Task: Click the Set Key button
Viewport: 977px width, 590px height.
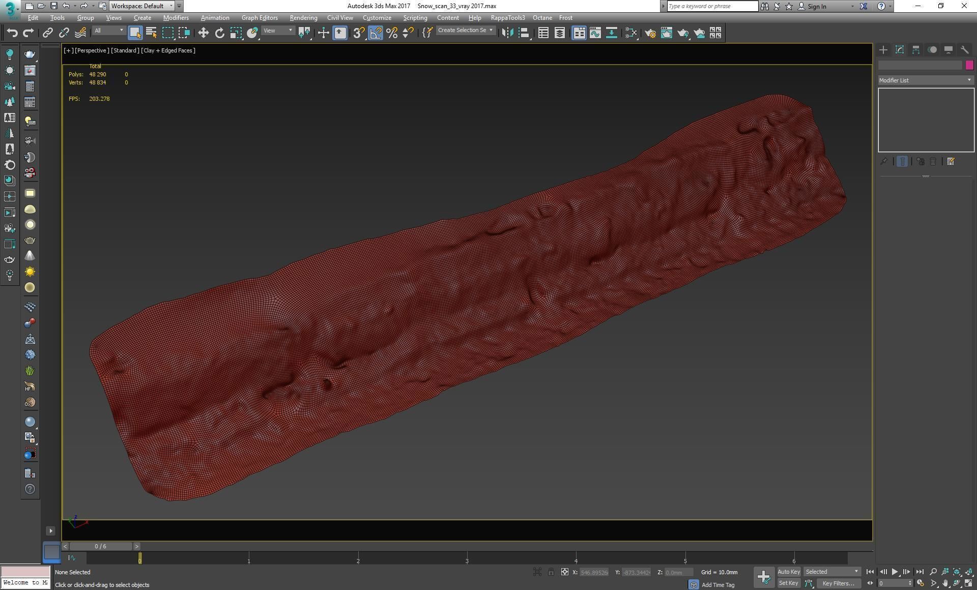Action: [788, 583]
